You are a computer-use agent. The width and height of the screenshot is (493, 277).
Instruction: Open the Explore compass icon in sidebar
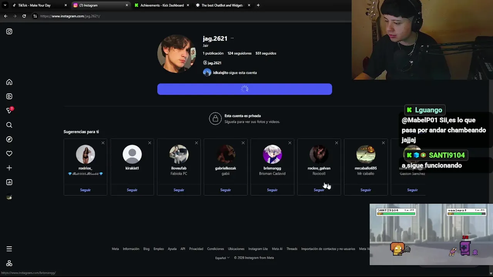tap(9, 139)
